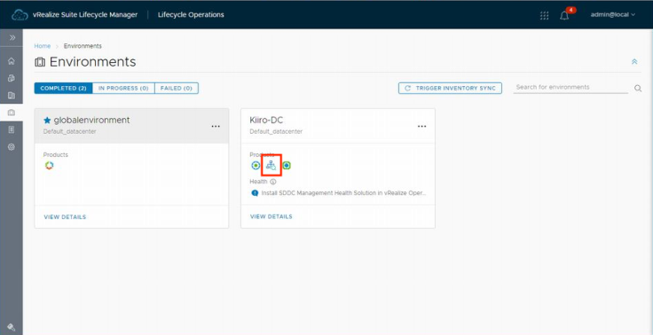Image resolution: width=653 pixels, height=335 pixels.
Task: Collapse header using double up chevron
Action: [x=634, y=61]
